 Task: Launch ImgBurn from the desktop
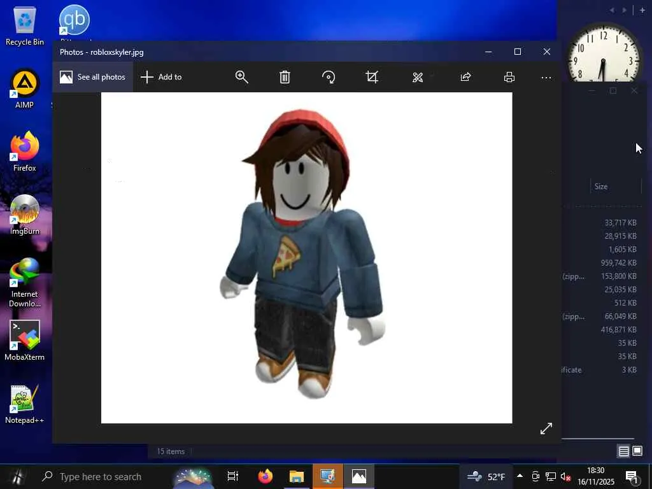point(25,215)
